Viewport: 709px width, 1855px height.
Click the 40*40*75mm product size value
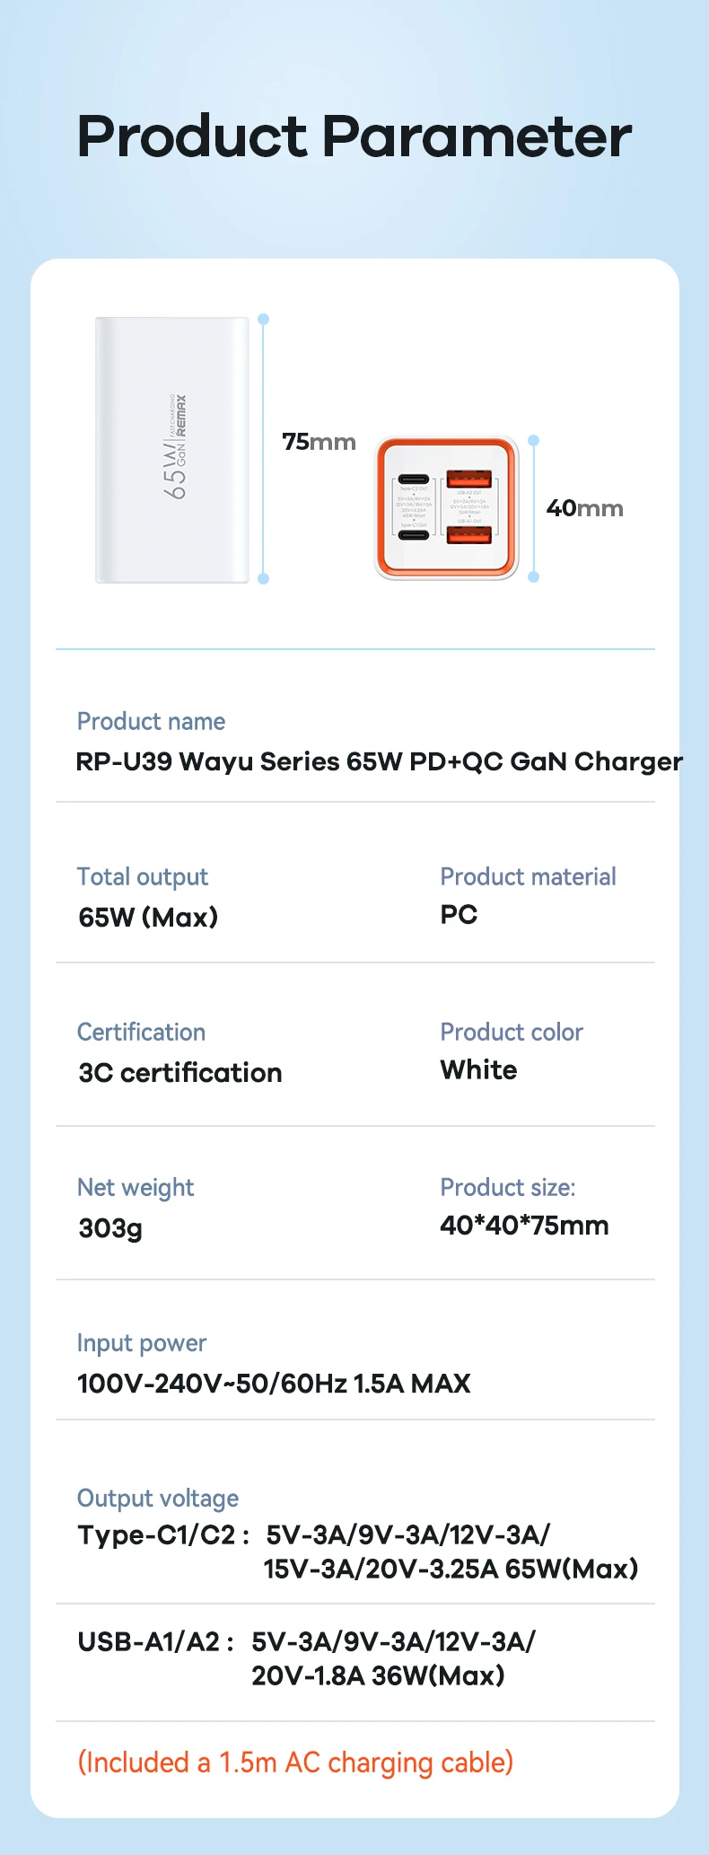pos(524,1225)
